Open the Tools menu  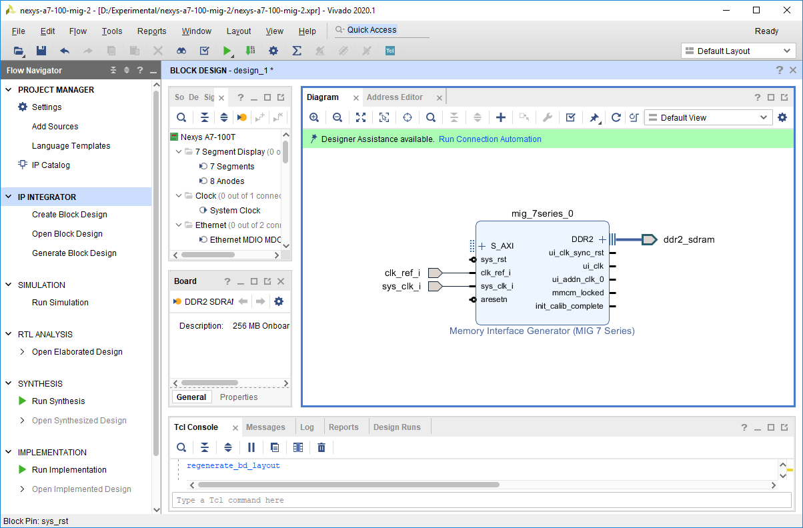click(x=112, y=31)
